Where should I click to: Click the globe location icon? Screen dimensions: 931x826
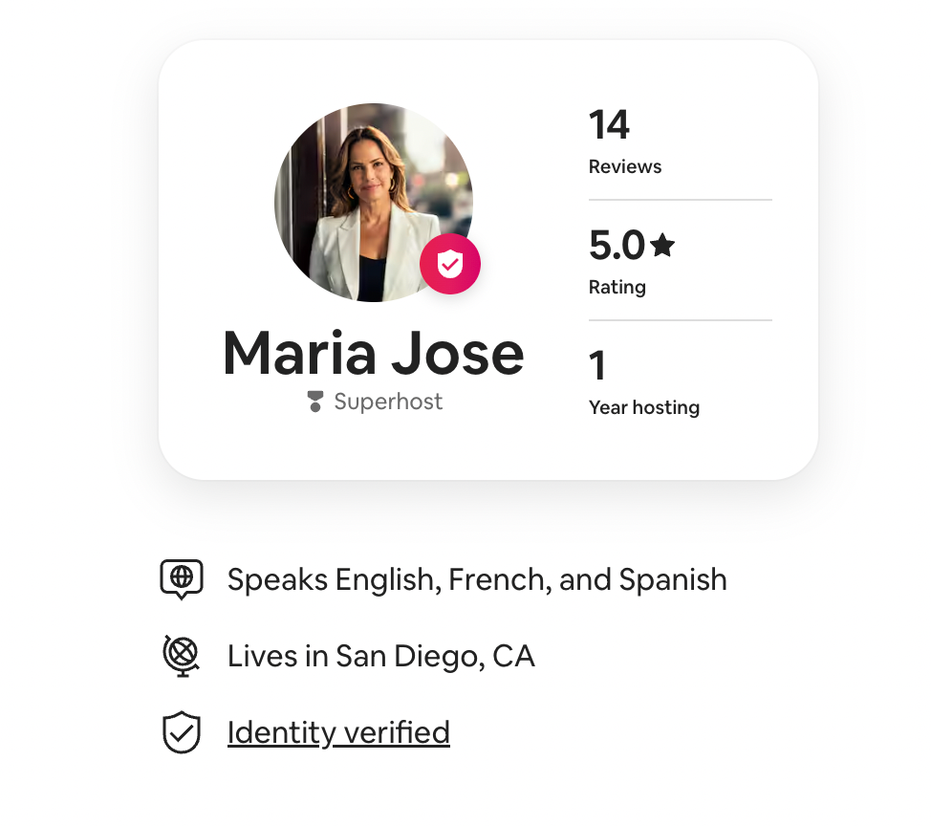click(182, 656)
